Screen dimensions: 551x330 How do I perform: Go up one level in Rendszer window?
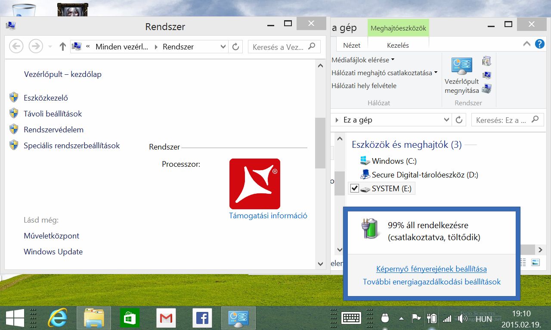[62, 46]
